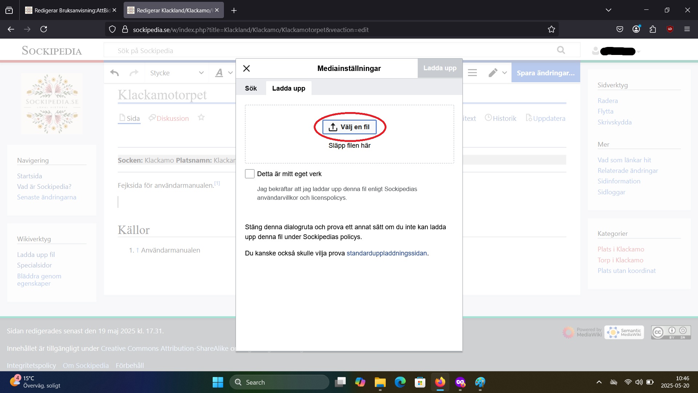
Task: Click the redo arrow in editor toolbar
Action: 134,73
